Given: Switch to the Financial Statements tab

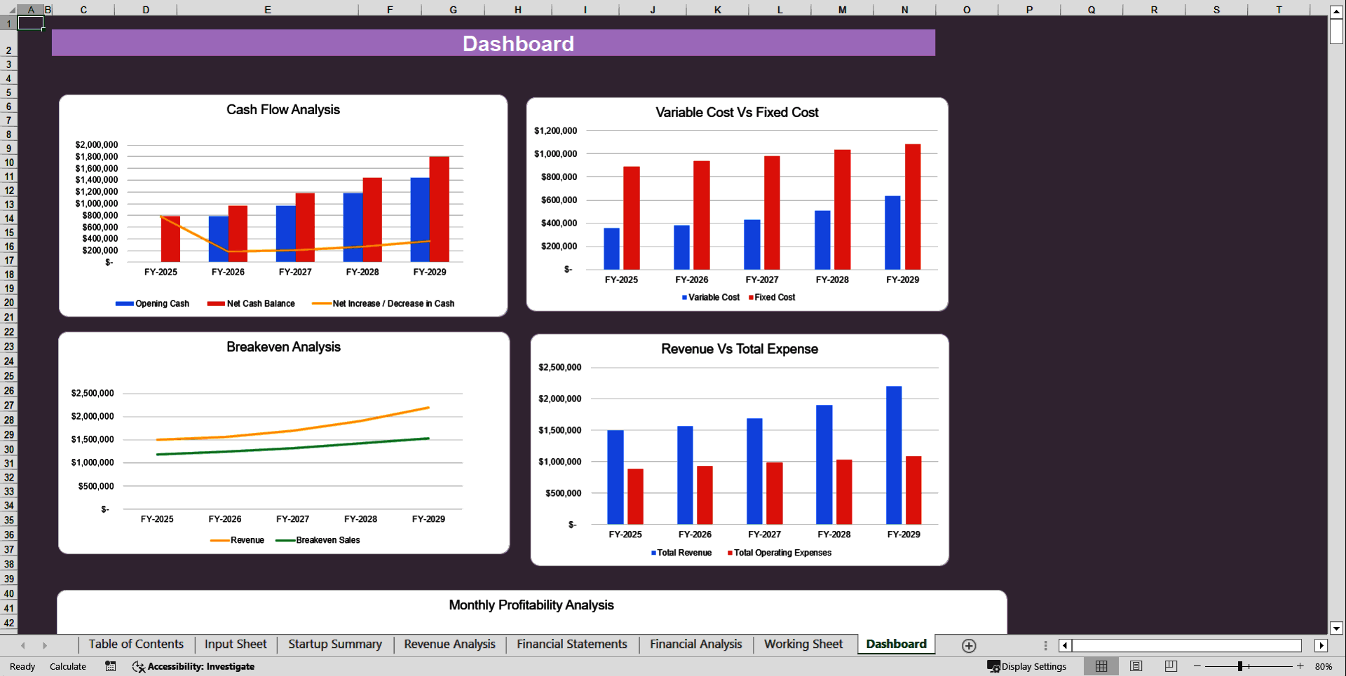Looking at the screenshot, I should (x=571, y=644).
